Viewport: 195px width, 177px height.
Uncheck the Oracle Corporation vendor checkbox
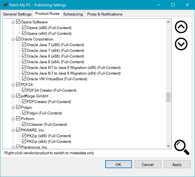[18, 39]
